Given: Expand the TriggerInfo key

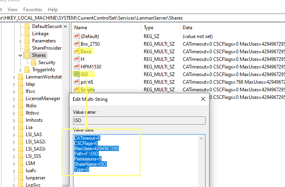Looking at the screenshot, I should (20, 70).
